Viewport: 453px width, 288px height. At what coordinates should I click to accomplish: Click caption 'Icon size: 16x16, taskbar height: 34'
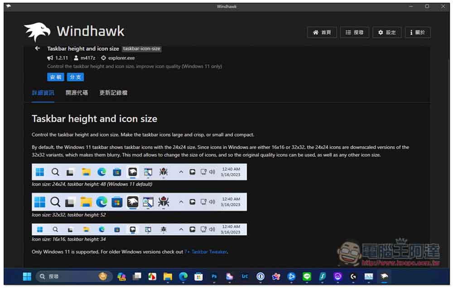(x=68, y=239)
